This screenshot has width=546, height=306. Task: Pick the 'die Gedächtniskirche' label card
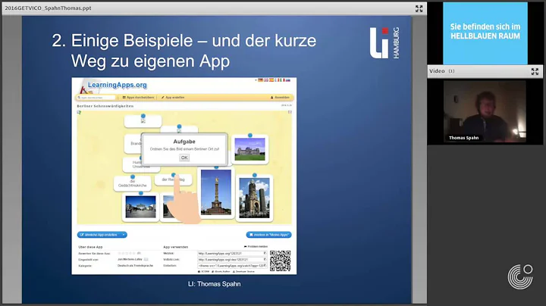132,183
